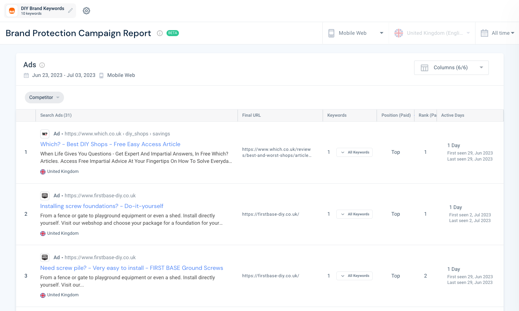Click the B&Q campaign logo icon

pos(12,11)
